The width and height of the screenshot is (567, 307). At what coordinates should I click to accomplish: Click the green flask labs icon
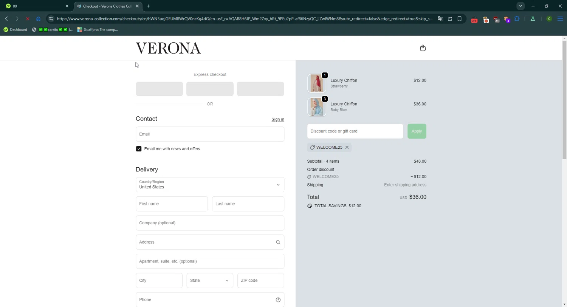pos(533,19)
